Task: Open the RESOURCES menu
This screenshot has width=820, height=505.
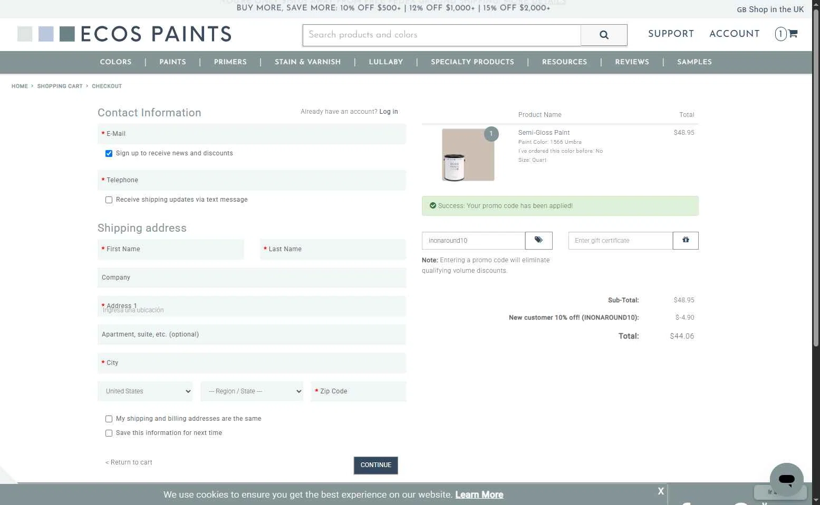Action: tap(564, 62)
